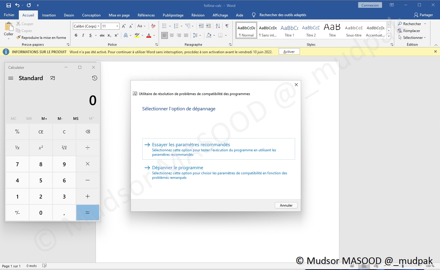Click the Annuler button in troubleshooter
The image size is (440, 270).
click(x=286, y=205)
